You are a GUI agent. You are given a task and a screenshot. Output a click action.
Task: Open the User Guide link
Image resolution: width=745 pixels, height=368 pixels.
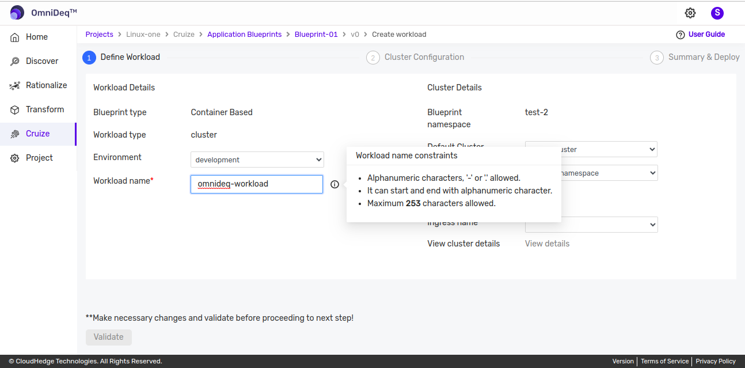tap(706, 35)
